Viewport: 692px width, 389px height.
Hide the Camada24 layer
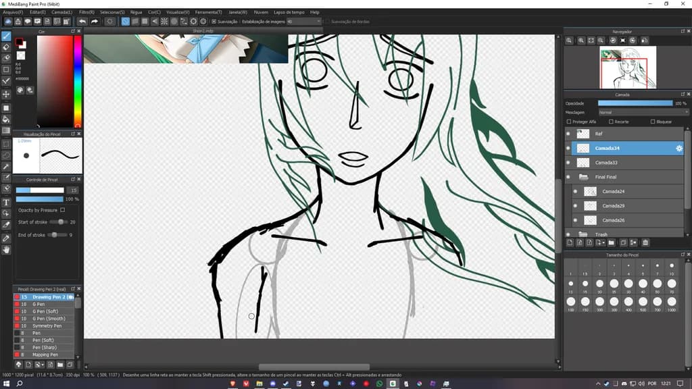pos(576,191)
